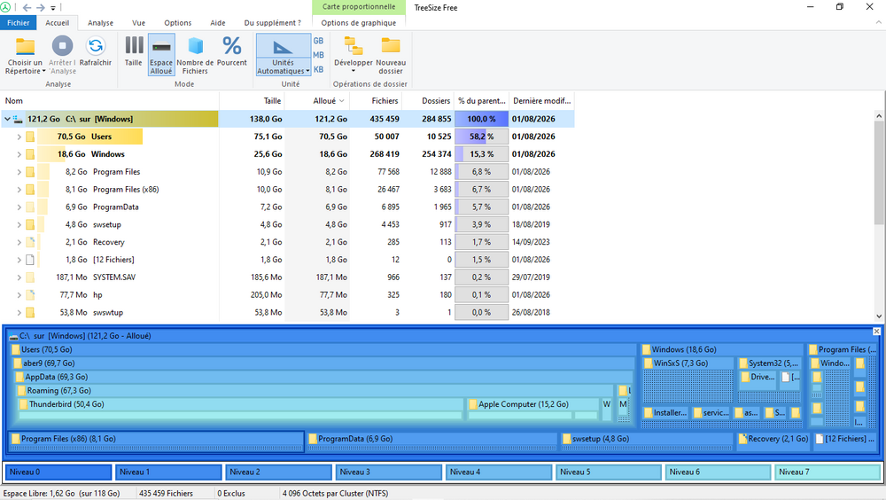The height and width of the screenshot is (500, 886).
Task: Set the unit to GB
Action: (318, 41)
